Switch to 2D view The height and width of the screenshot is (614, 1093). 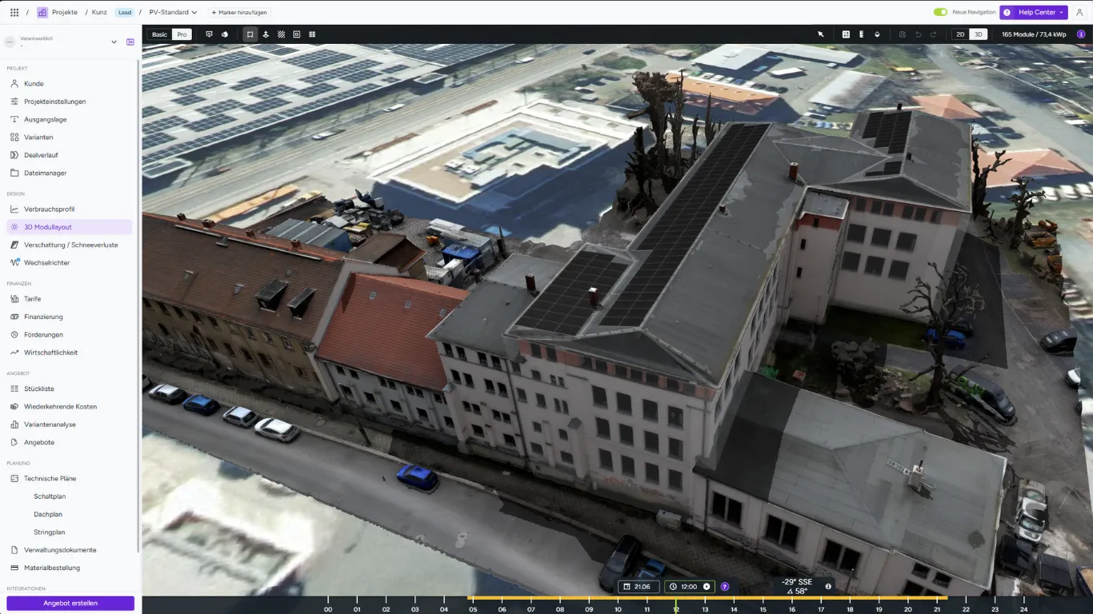[x=960, y=34]
